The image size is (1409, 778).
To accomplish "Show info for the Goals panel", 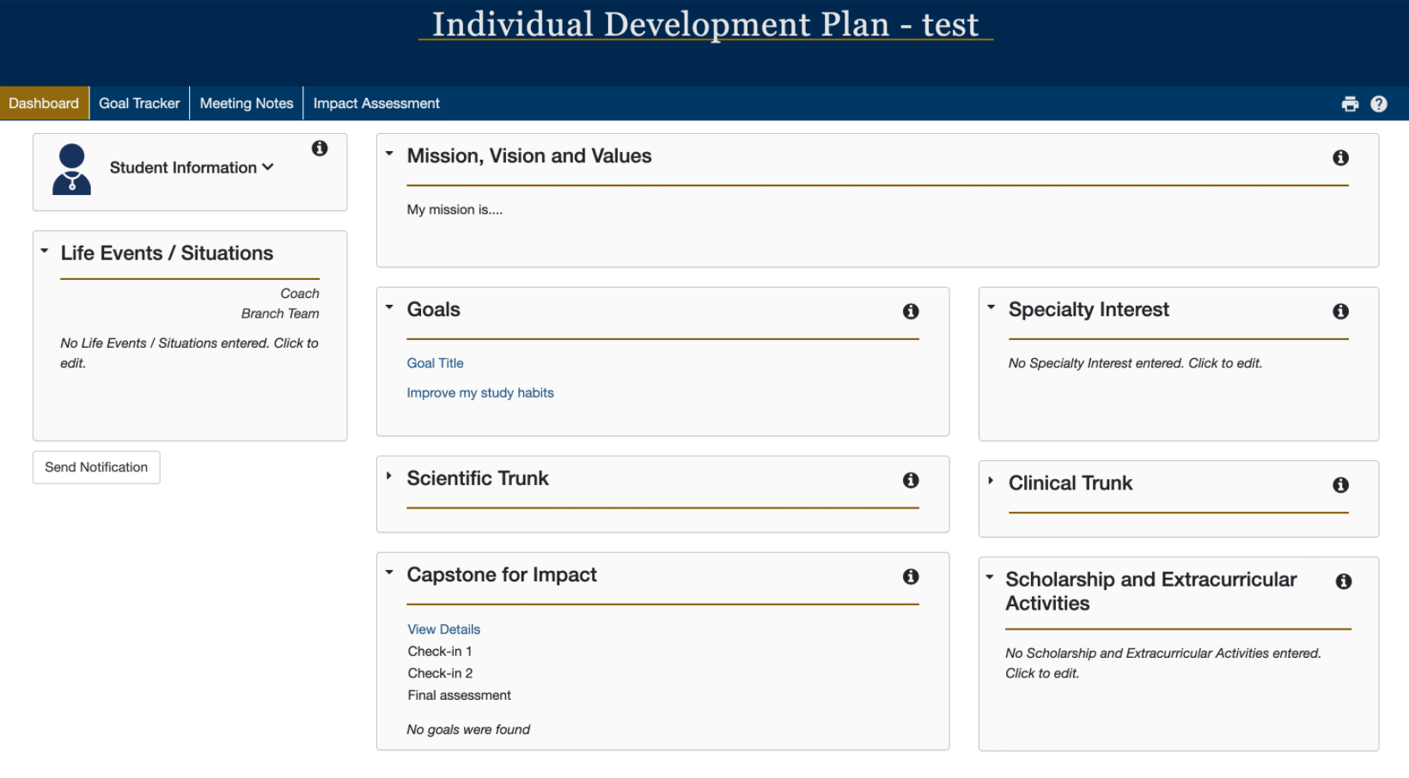I will click(x=911, y=312).
